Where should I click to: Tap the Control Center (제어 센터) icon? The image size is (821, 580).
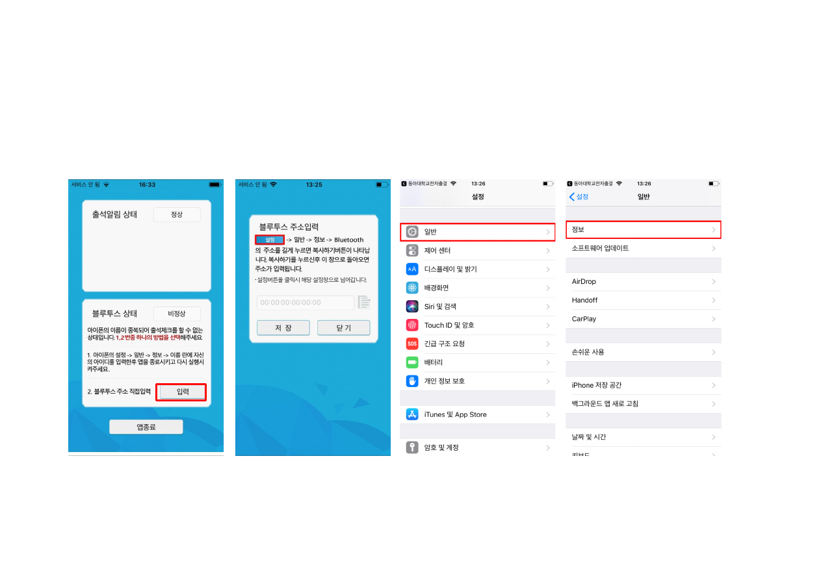[412, 251]
